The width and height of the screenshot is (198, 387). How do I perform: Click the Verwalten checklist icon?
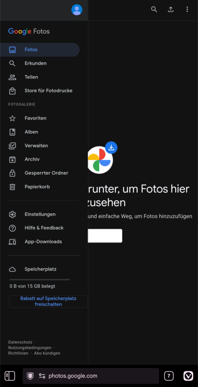coord(12,146)
